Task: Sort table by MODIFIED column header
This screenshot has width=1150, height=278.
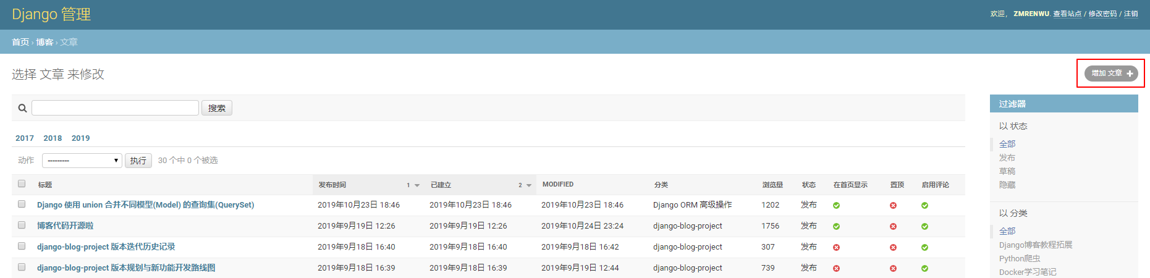Action: [558, 185]
